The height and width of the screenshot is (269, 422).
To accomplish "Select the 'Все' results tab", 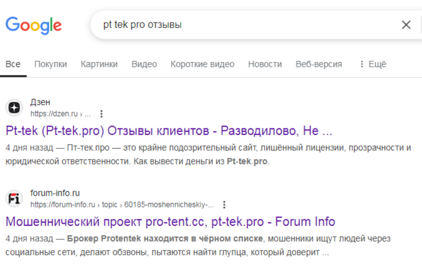I will tap(13, 64).
